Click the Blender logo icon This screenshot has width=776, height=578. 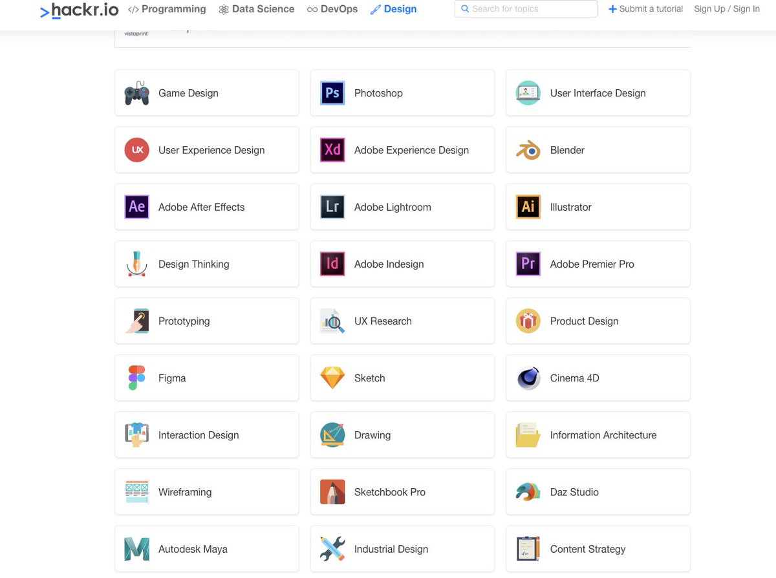[x=528, y=150]
